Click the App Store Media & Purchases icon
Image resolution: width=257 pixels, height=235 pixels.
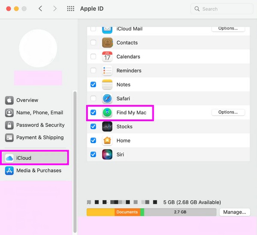[x=9, y=171]
